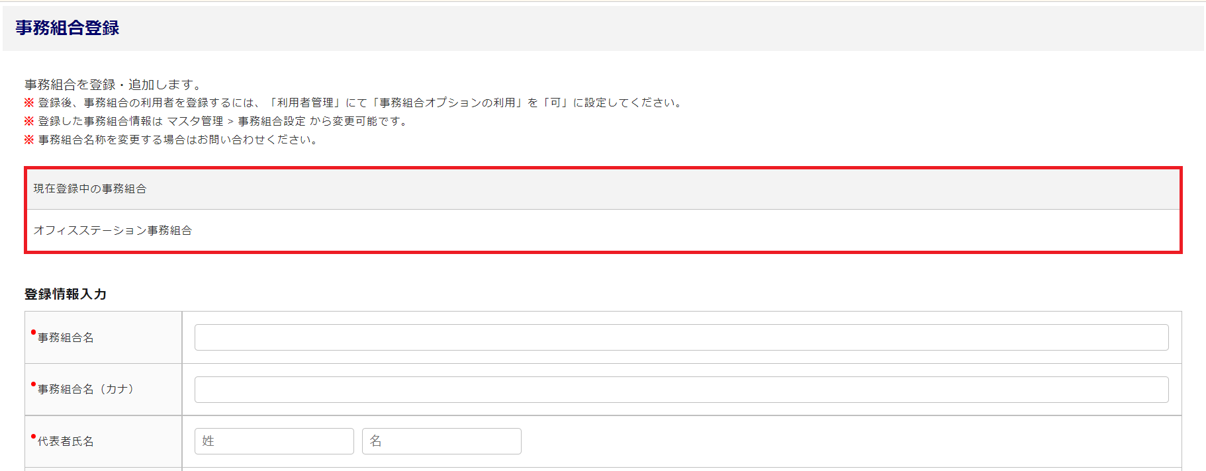The image size is (1206, 471).
Task: Click the red ※ mark before 登録した事務組合情報
Action: click(29, 121)
